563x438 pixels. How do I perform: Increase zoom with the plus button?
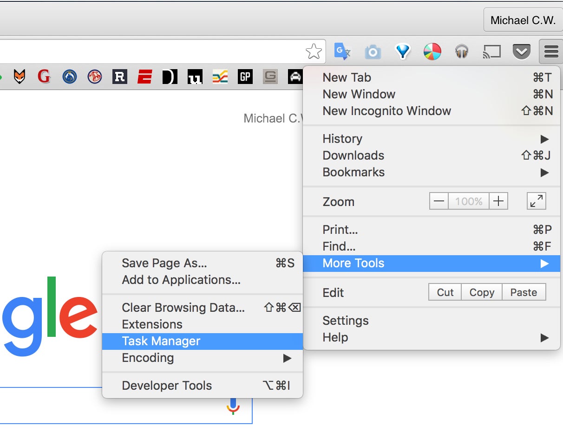pos(498,201)
